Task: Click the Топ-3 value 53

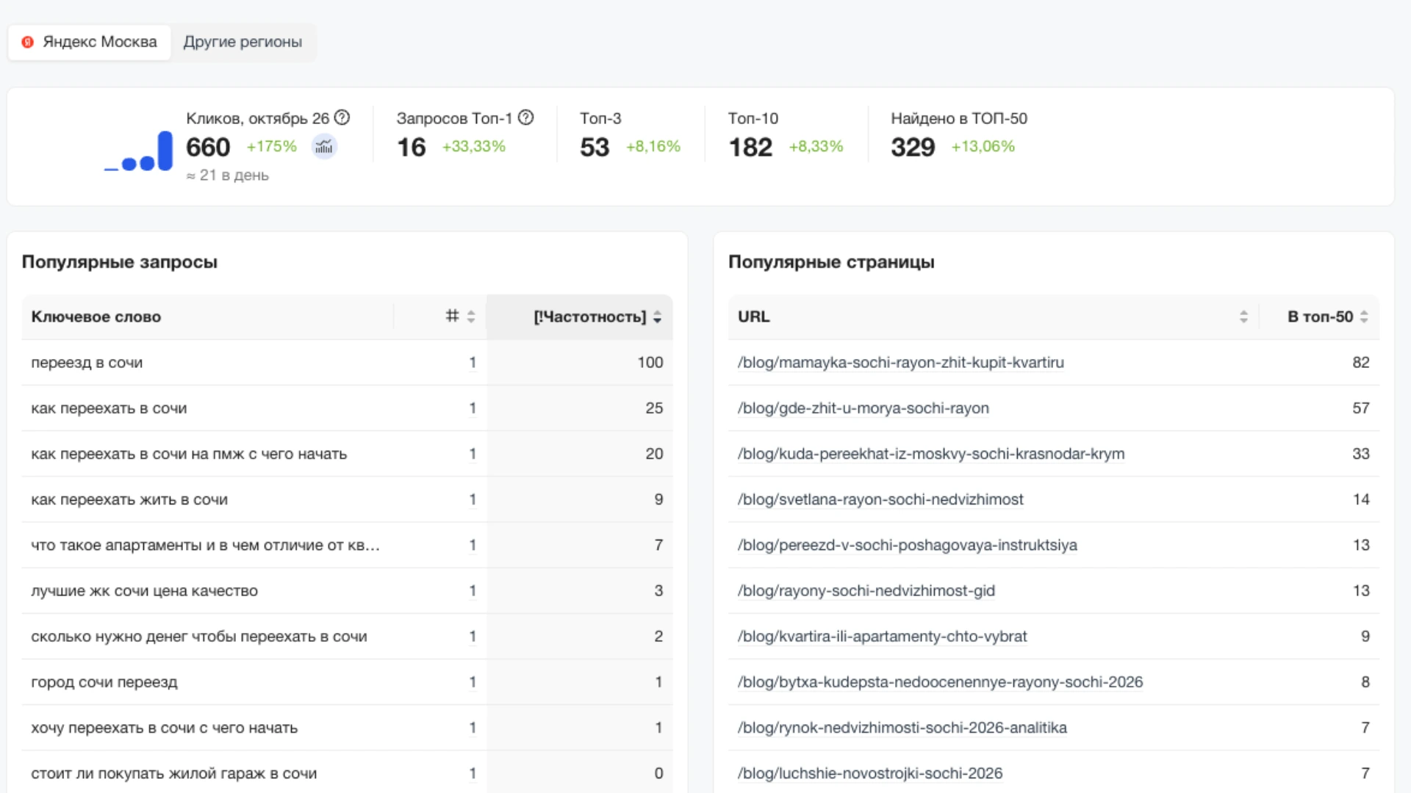Action: pyautogui.click(x=595, y=148)
